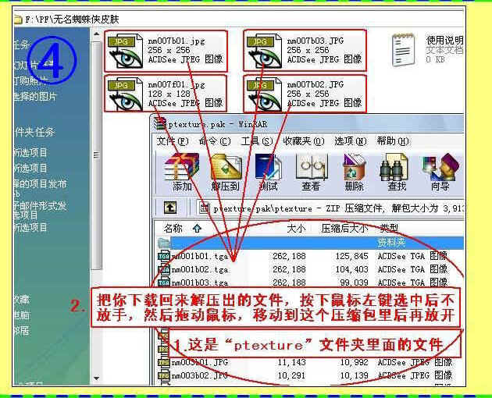The width and height of the screenshot is (492, 398).
Task: Open the 文件(F) menu in WinRAR
Action: click(x=173, y=141)
